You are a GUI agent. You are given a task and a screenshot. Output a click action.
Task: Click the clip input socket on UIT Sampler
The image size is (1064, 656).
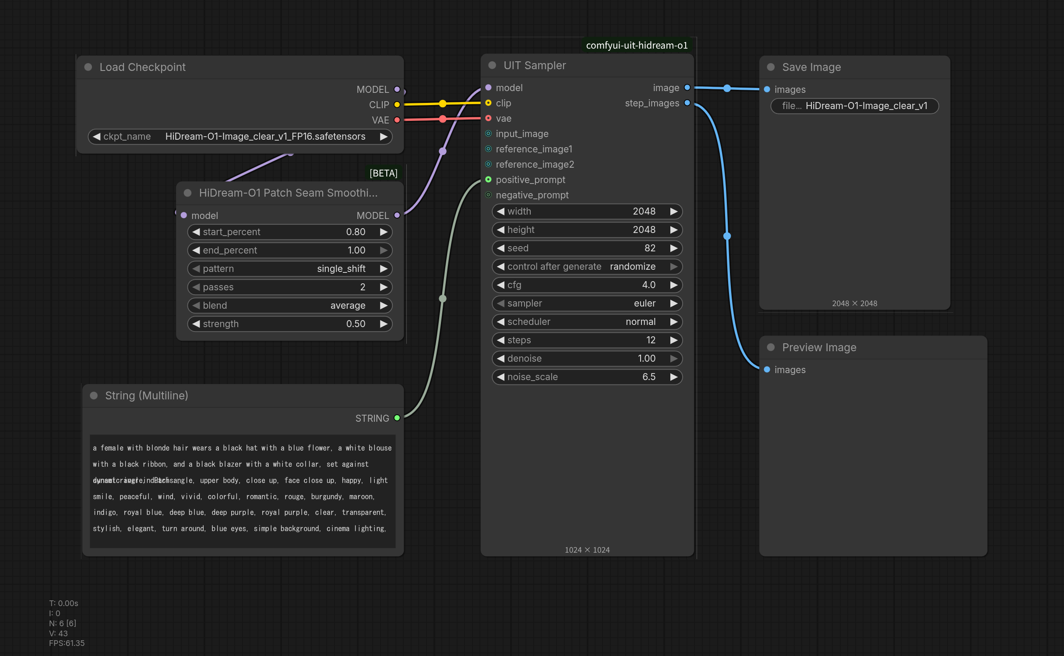pyautogui.click(x=488, y=103)
